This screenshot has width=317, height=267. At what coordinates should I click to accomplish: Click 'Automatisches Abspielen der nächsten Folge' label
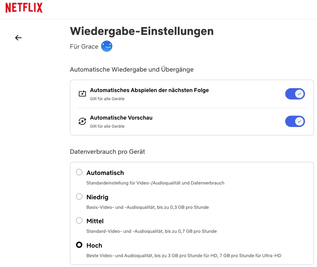coord(149,90)
